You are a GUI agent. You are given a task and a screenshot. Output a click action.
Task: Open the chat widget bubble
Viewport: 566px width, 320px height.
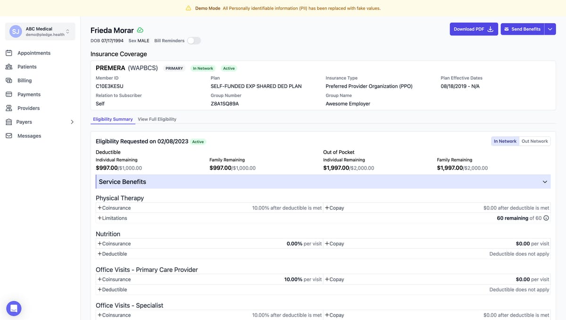[14, 308]
